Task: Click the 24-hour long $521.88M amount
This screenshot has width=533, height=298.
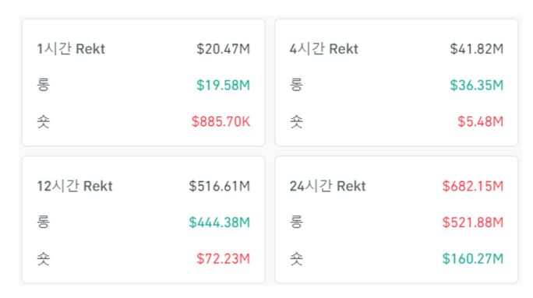Action: click(x=473, y=223)
